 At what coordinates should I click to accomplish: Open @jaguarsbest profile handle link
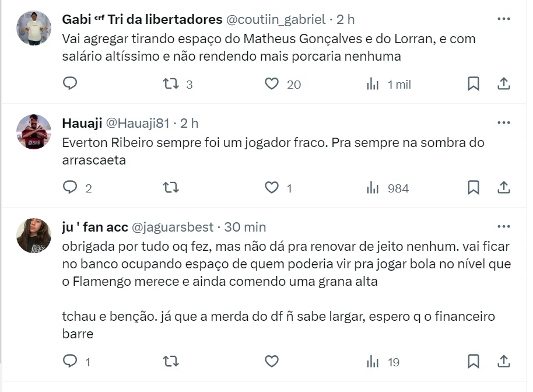174,227
